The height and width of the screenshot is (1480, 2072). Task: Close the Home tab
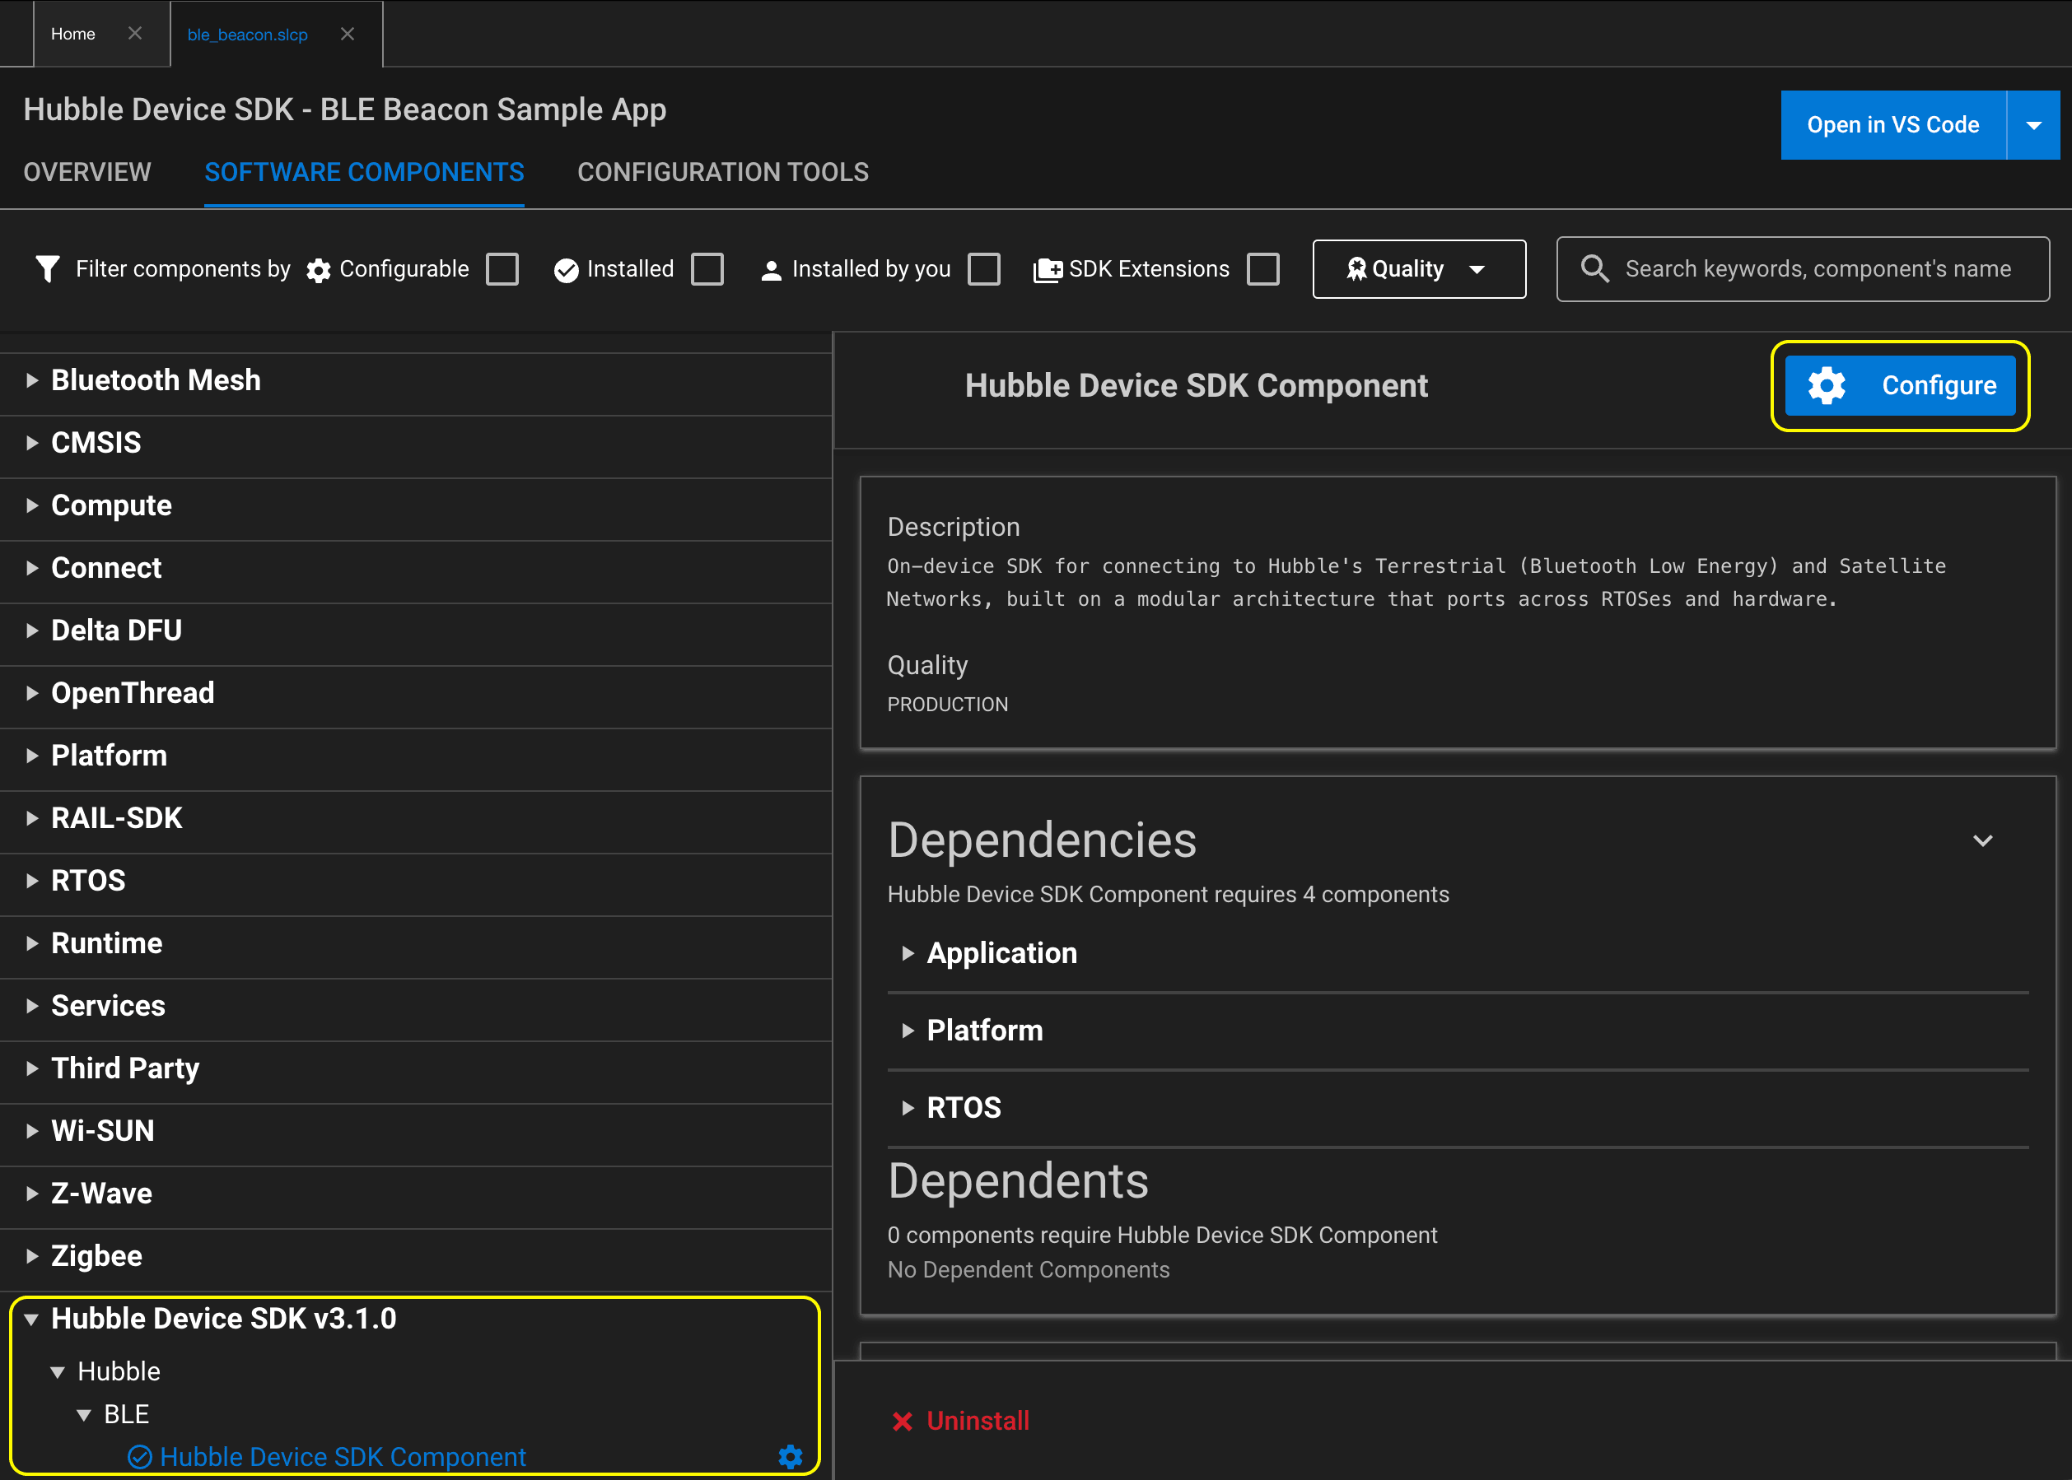(x=135, y=34)
